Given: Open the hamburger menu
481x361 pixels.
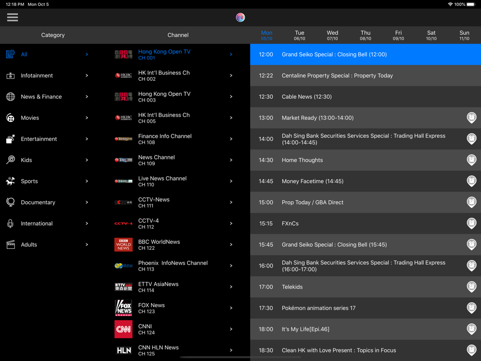Looking at the screenshot, I should tap(13, 17).
